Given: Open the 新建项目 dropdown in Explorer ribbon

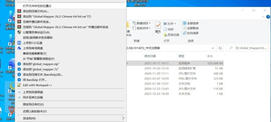Looking at the screenshot, I should [142, 23].
